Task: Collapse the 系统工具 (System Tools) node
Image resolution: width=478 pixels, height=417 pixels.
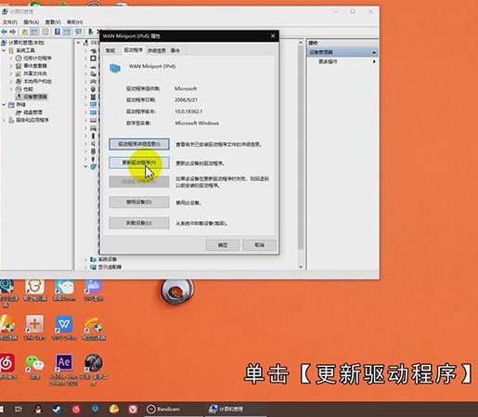Action: coord(4,50)
